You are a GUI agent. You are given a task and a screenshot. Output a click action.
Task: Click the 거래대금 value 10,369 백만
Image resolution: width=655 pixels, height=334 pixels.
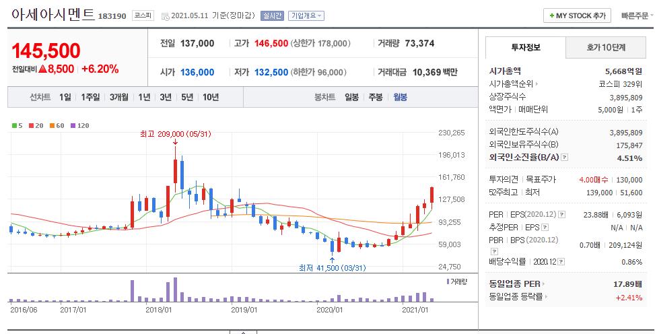click(x=435, y=72)
